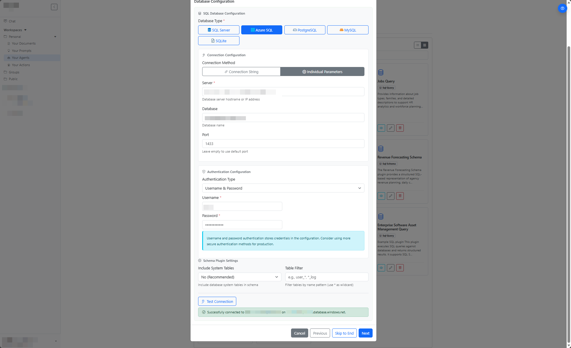The width and height of the screenshot is (571, 348).
Task: Choose MySQL as the database type
Action: (348, 30)
